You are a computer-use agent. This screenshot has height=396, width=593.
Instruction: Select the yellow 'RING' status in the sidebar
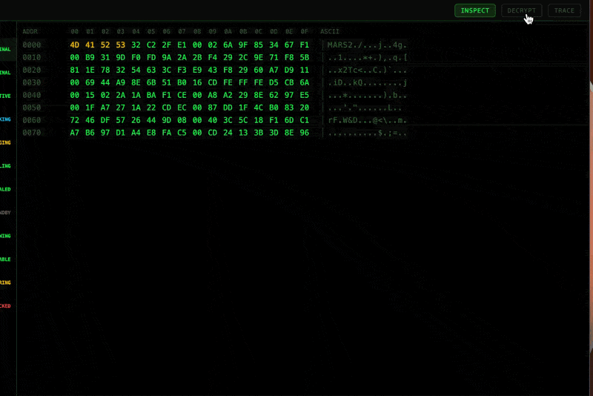click(x=5, y=283)
